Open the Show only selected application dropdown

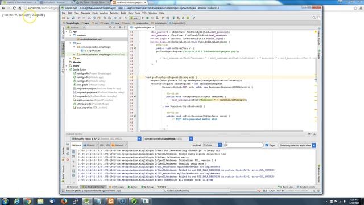tap(297, 145)
